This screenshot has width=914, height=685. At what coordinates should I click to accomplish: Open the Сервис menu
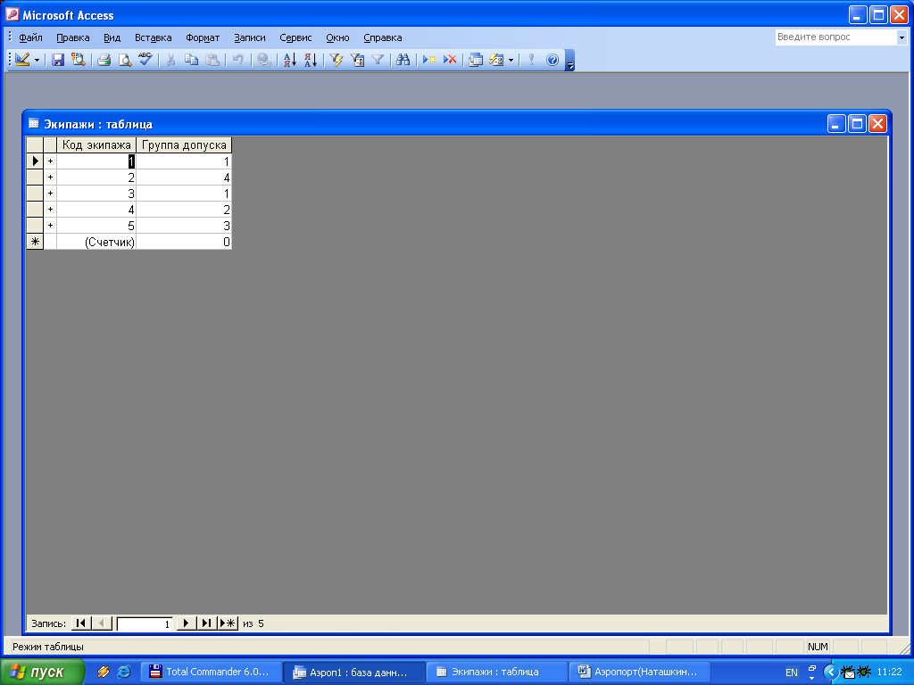click(295, 37)
